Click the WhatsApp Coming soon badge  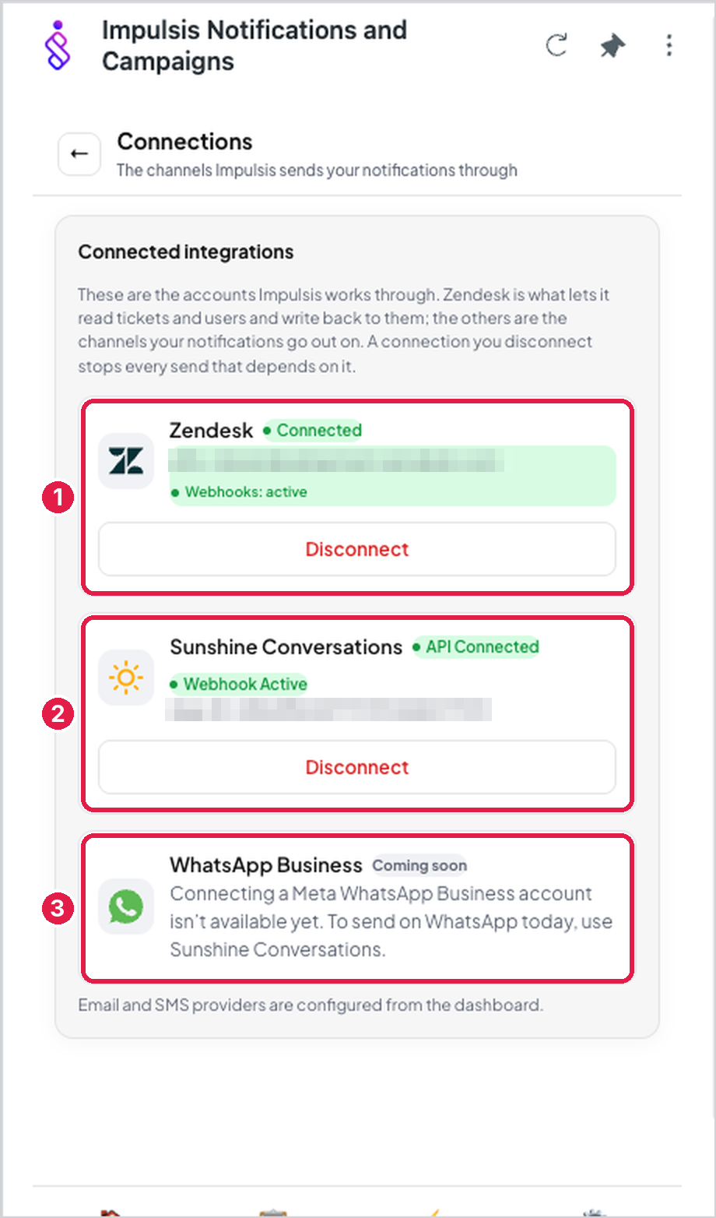tap(419, 865)
